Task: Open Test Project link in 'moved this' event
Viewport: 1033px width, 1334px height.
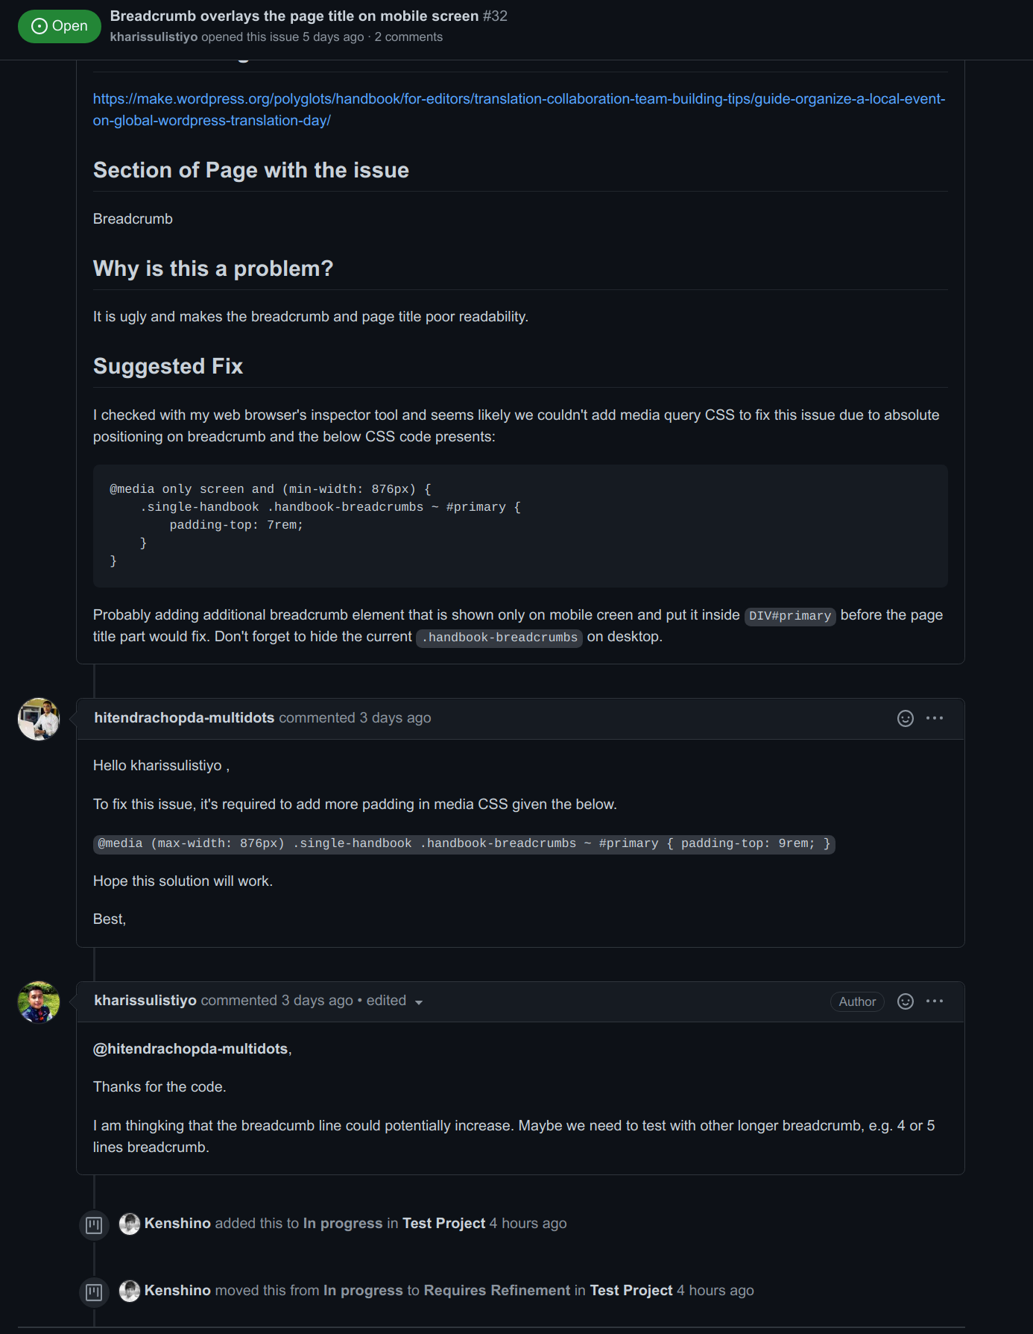Action: pyautogui.click(x=631, y=1291)
